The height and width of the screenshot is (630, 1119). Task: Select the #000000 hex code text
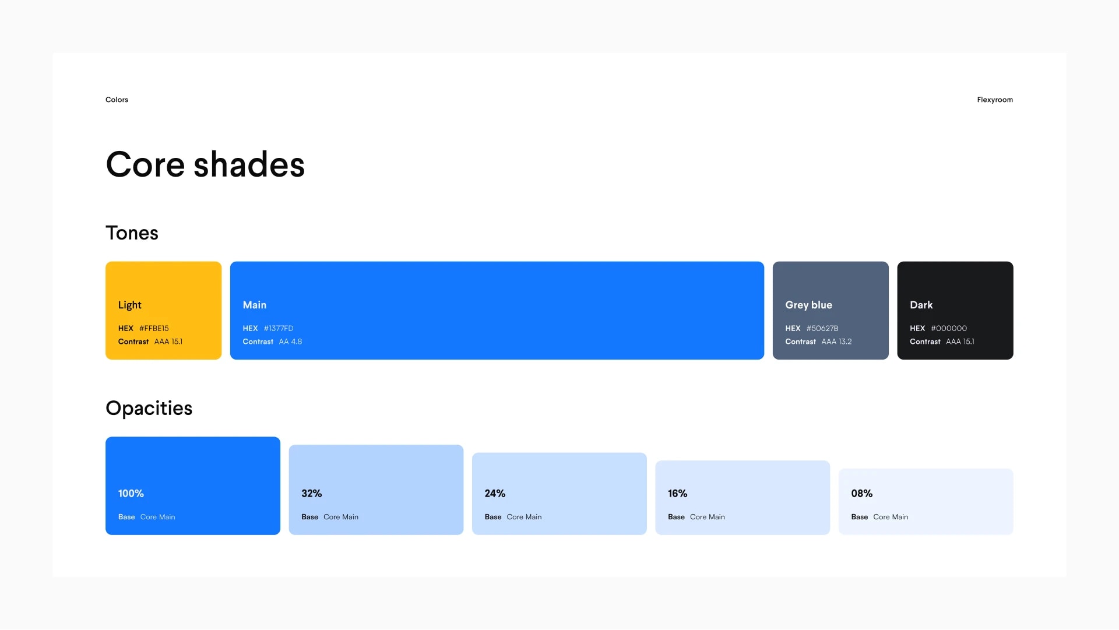[x=949, y=329]
